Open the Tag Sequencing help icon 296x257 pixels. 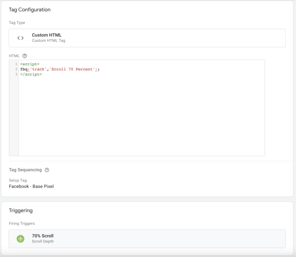coord(47,170)
